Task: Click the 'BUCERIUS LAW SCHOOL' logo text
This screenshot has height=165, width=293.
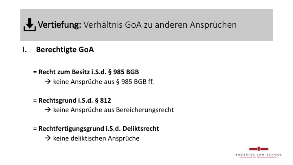Action: pos(258,154)
